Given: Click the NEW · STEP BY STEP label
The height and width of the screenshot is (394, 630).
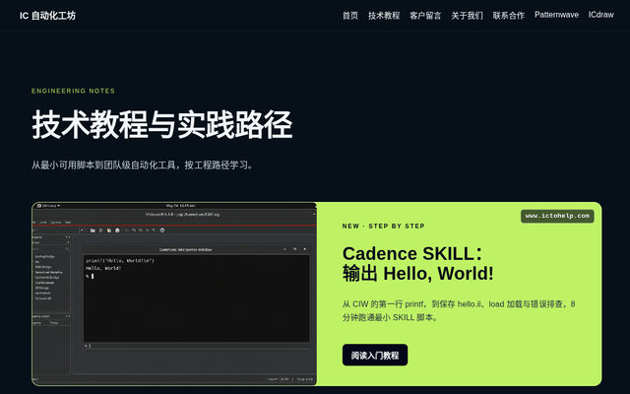Looking at the screenshot, I should point(383,226).
